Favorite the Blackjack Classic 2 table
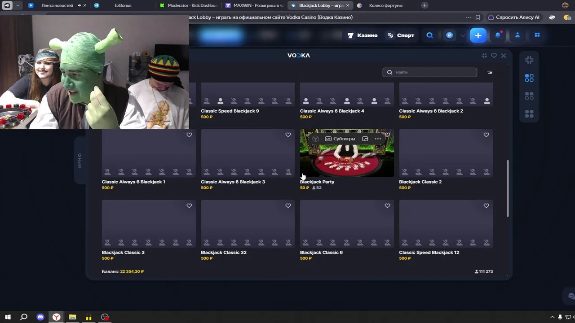The image size is (575, 323). pyautogui.click(x=487, y=135)
